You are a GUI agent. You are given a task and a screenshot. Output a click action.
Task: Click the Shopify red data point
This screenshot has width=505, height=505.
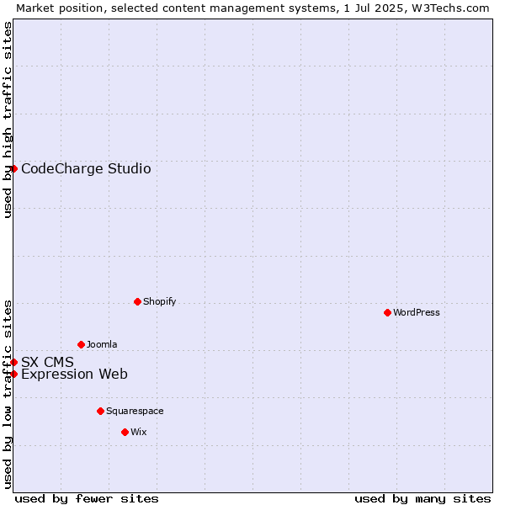pos(137,302)
